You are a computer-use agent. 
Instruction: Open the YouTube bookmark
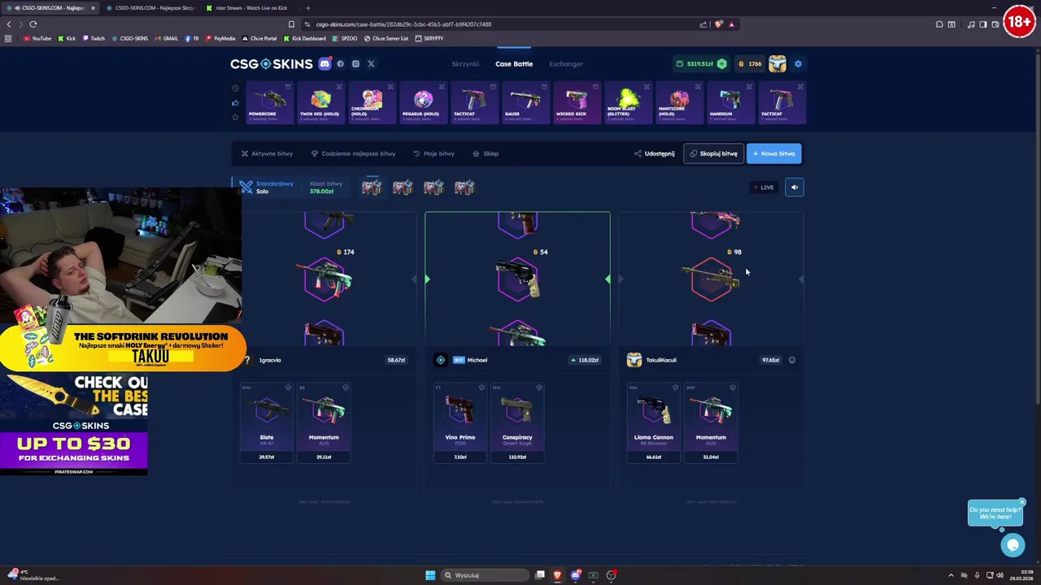point(37,38)
